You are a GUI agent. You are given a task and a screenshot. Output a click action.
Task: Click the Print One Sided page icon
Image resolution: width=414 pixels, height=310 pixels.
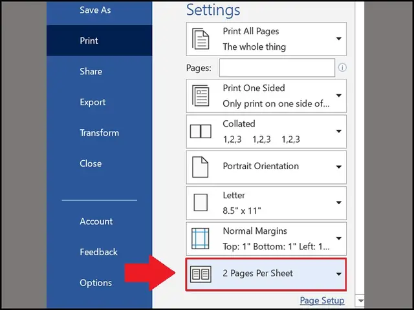201,96
